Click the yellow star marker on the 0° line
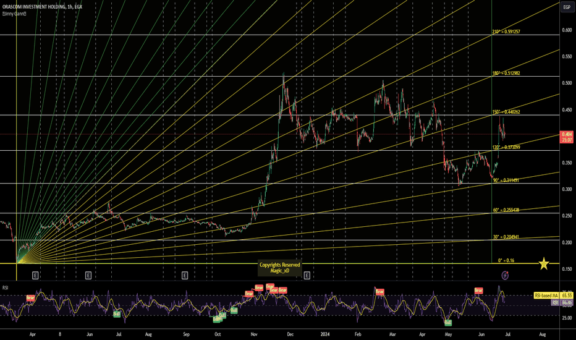The image size is (576, 340). click(x=544, y=263)
